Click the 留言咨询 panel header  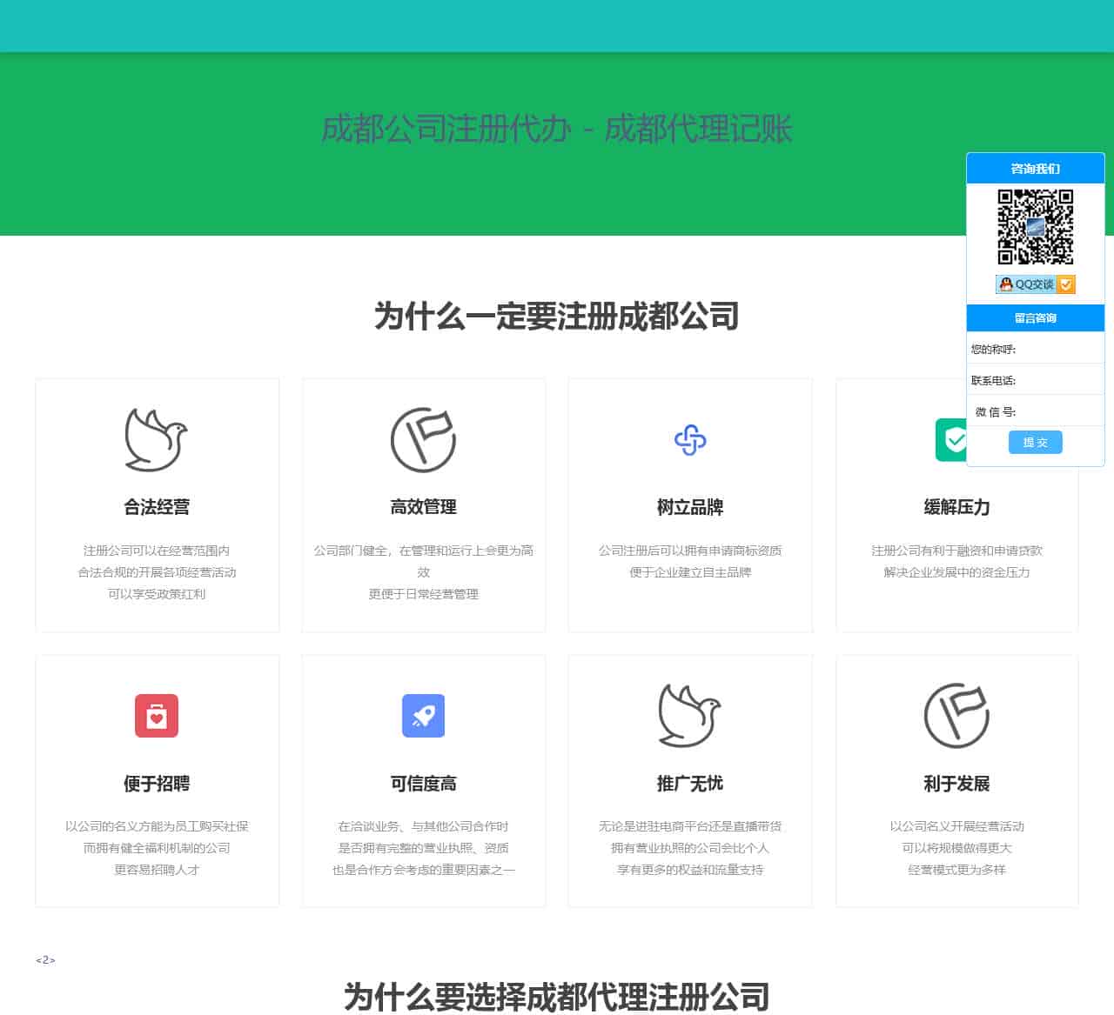1035,317
